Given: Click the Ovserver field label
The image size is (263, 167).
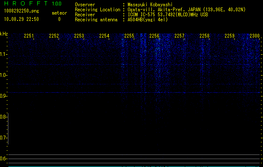Looking at the screenshot, I should 85,5.
